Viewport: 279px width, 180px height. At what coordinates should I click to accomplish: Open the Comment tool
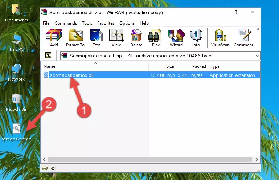point(243,38)
